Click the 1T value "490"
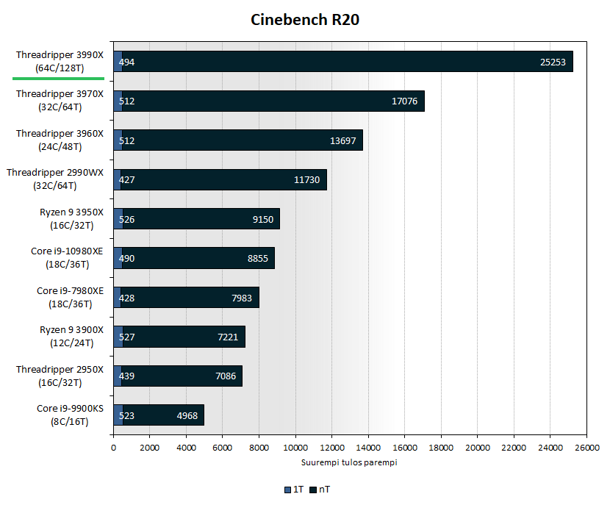 [126, 258]
